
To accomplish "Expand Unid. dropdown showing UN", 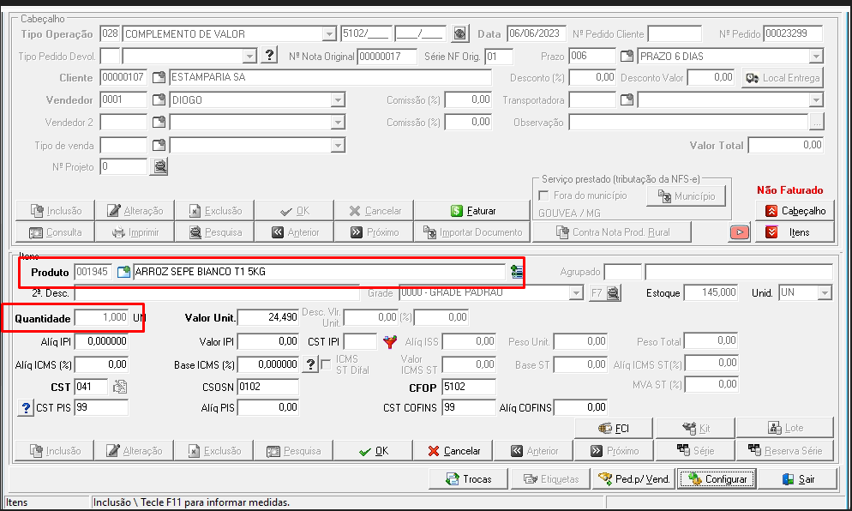I will pos(825,293).
